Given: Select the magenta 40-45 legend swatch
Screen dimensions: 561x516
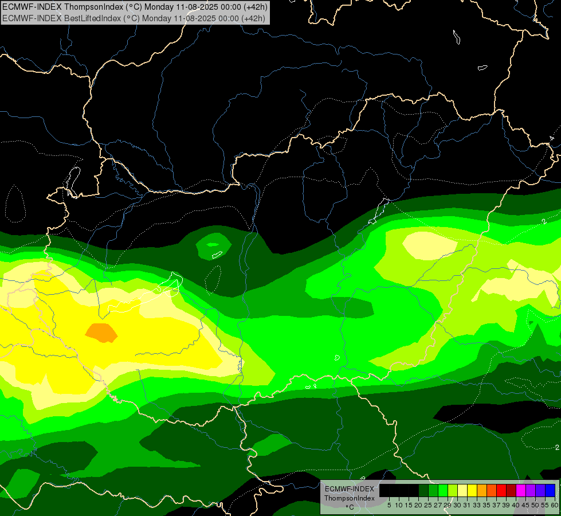Looking at the screenshot, I should tap(521, 490).
